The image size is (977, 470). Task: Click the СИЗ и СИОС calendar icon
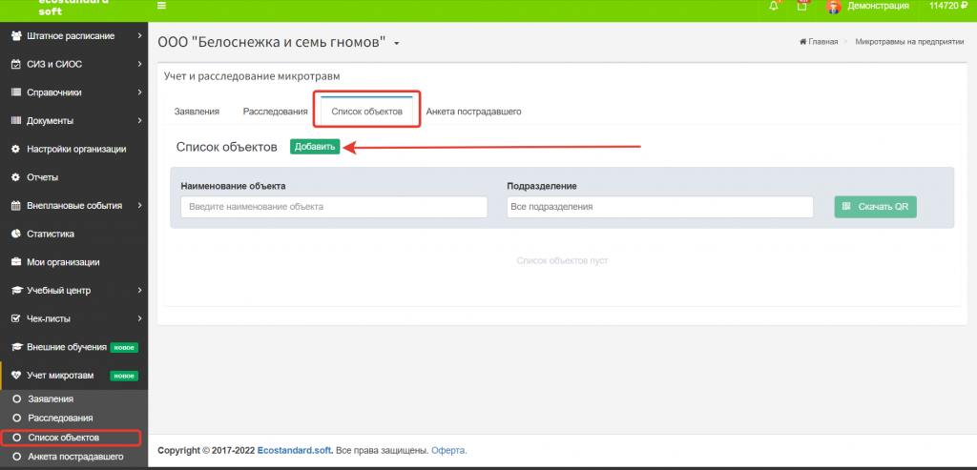point(17,64)
